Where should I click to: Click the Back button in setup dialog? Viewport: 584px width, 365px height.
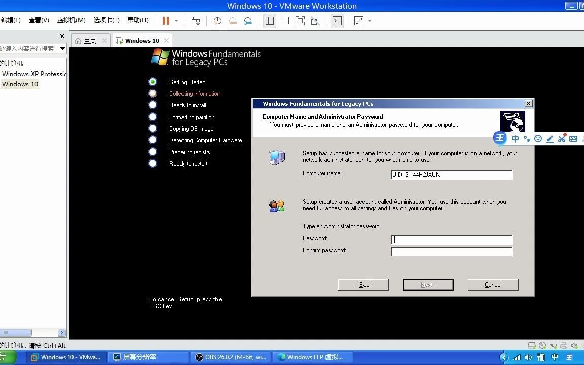(x=363, y=285)
